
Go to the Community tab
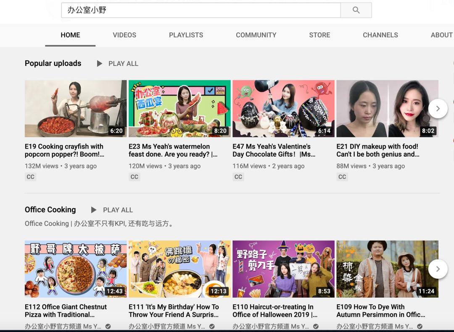(x=256, y=35)
